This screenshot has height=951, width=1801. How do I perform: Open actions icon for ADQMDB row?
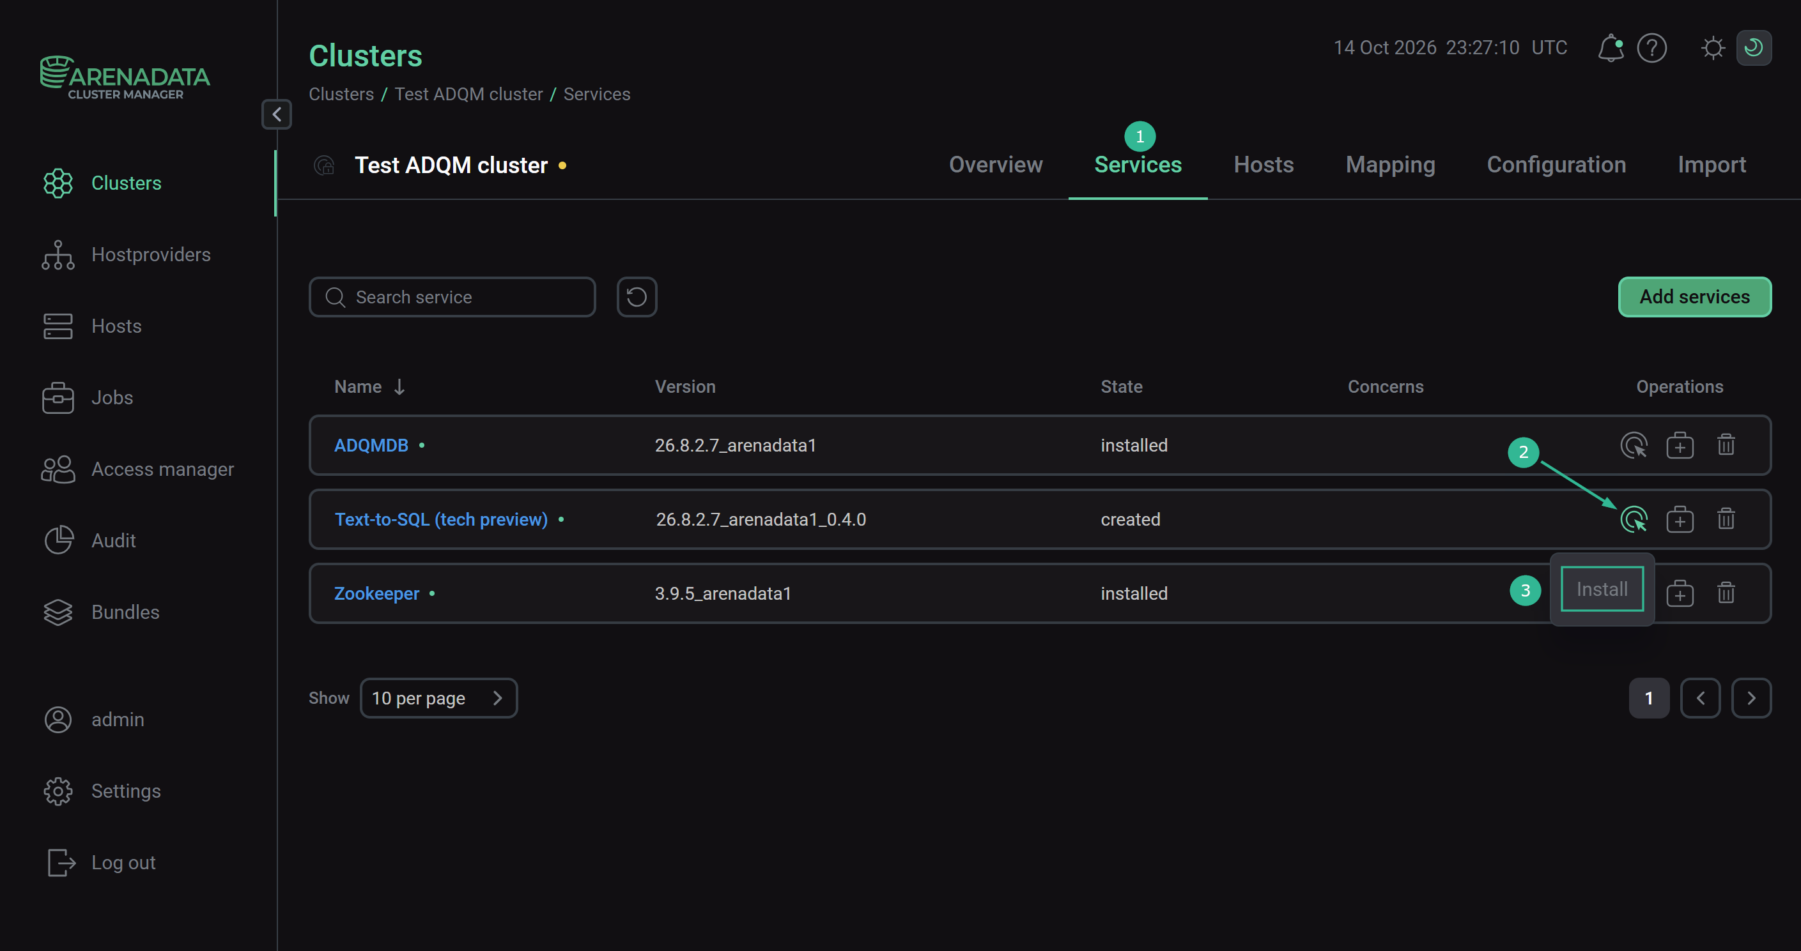click(1633, 445)
